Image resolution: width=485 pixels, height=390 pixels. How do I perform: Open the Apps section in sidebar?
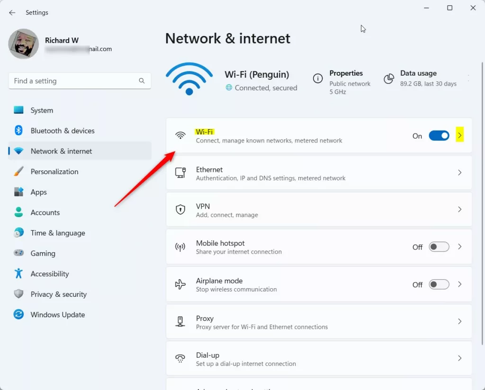[x=39, y=192]
